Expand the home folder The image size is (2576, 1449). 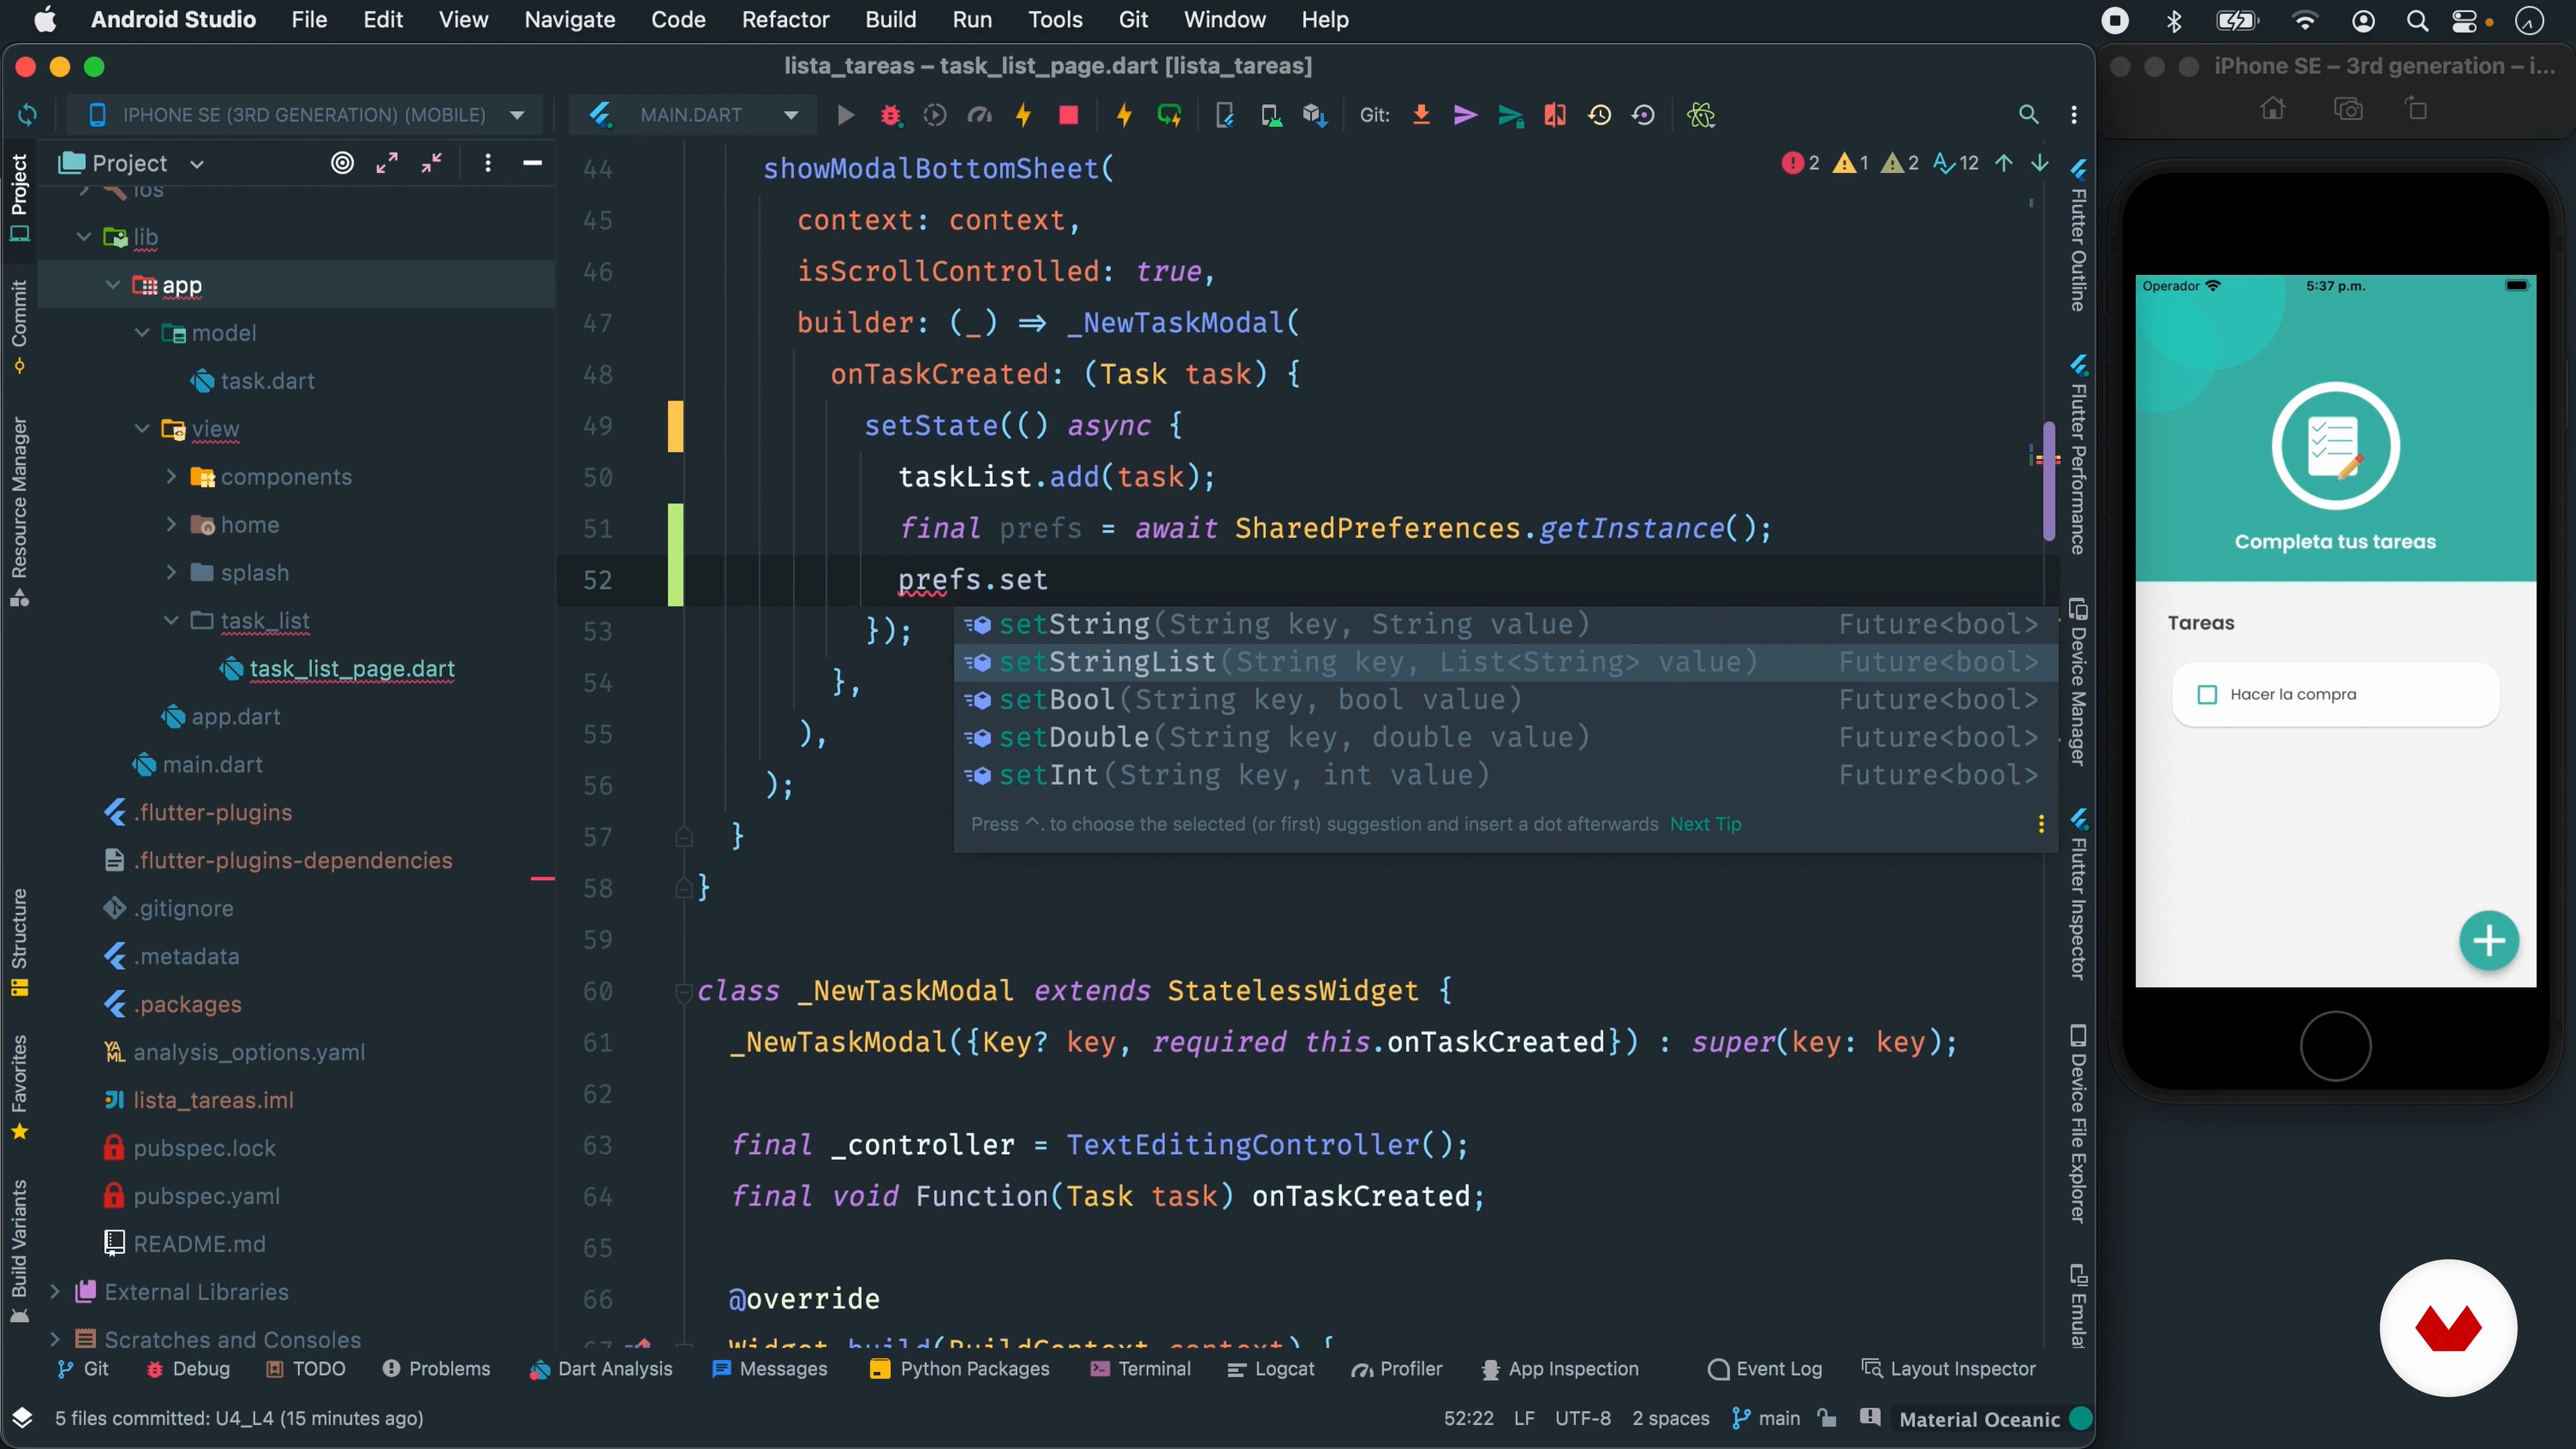[171, 525]
